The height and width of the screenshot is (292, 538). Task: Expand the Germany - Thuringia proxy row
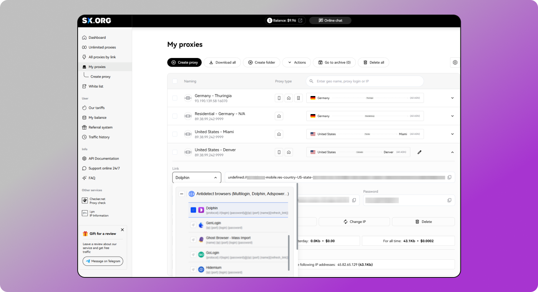point(452,98)
